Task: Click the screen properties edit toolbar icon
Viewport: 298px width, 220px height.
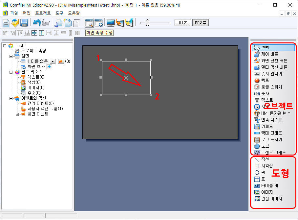Action: (x=89, y=23)
